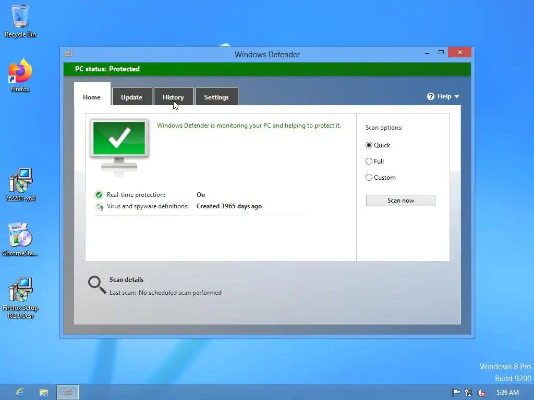
Task: Open the Settings tab
Action: coord(216,97)
